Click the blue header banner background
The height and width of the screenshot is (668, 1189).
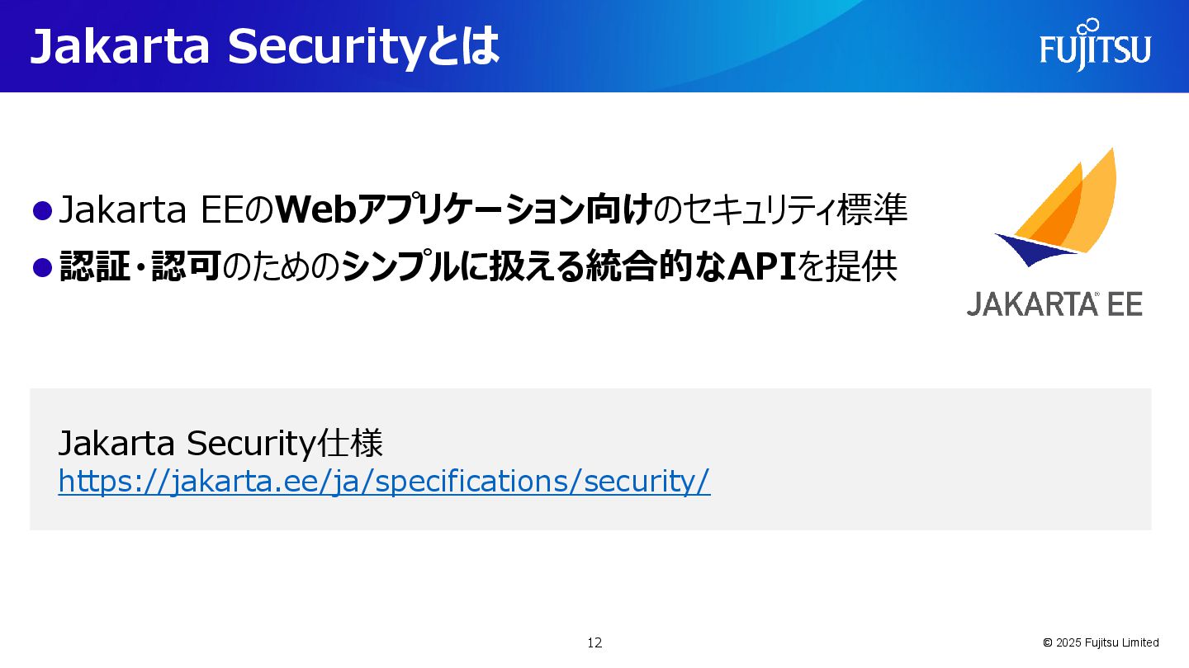click(x=702, y=46)
